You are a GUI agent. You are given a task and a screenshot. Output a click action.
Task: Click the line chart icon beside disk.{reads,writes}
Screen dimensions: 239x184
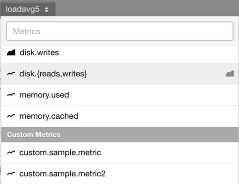pos(11,73)
